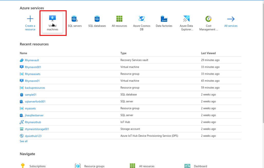Click the IoT Hub type cell
The image size is (264, 168).
pos(125,122)
